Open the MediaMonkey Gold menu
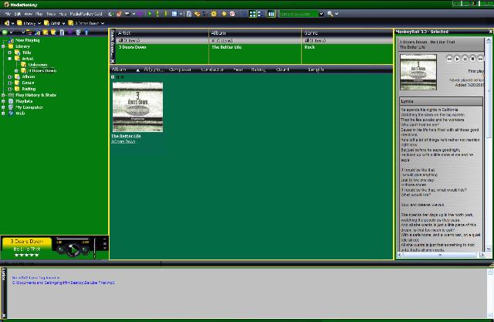Screen dimensions: 494x322 click(86, 14)
